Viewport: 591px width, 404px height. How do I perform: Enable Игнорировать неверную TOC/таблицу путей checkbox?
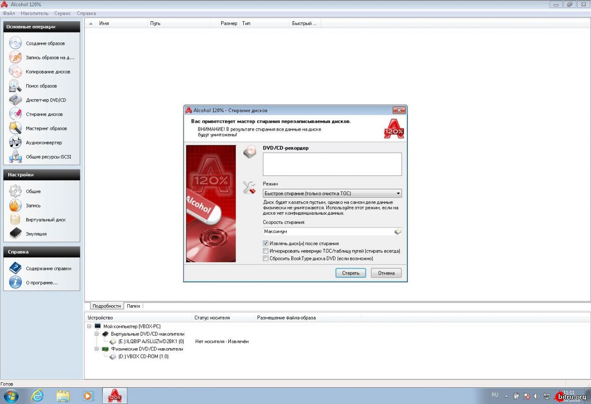pyautogui.click(x=265, y=251)
